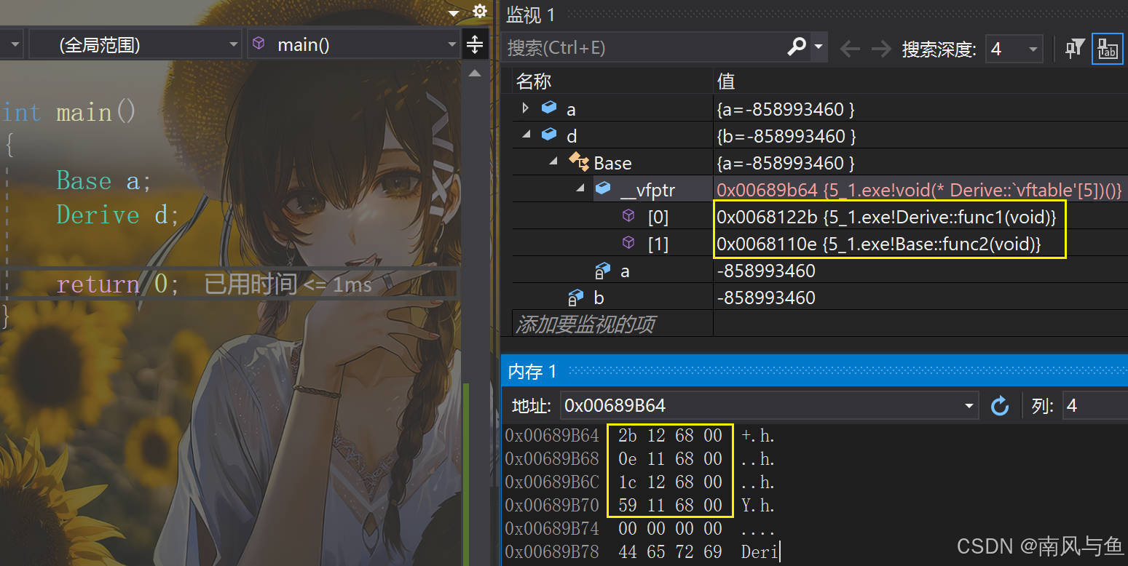Click value 0x0068122b Derive::func1

pos(886,217)
